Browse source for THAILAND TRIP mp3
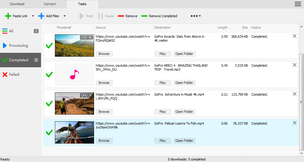 point(104,83)
